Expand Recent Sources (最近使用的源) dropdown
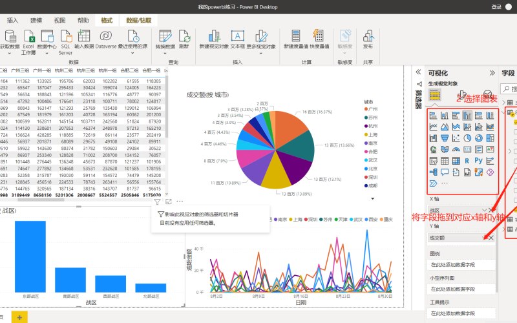517x323 pixels. [x=132, y=54]
